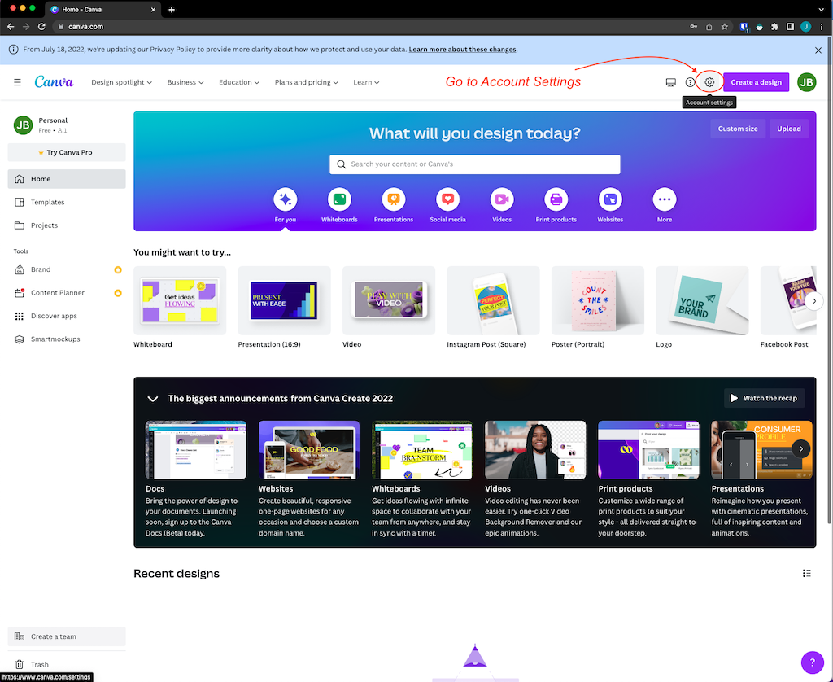Image resolution: width=833 pixels, height=682 pixels.
Task: Go to Home in sidebar
Action: [x=67, y=179]
